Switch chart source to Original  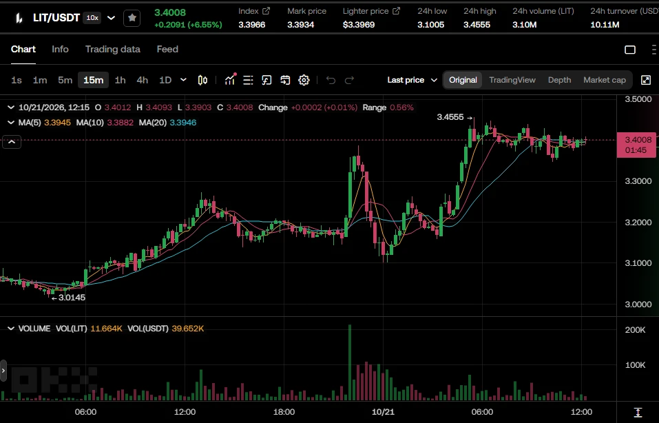[463, 80]
